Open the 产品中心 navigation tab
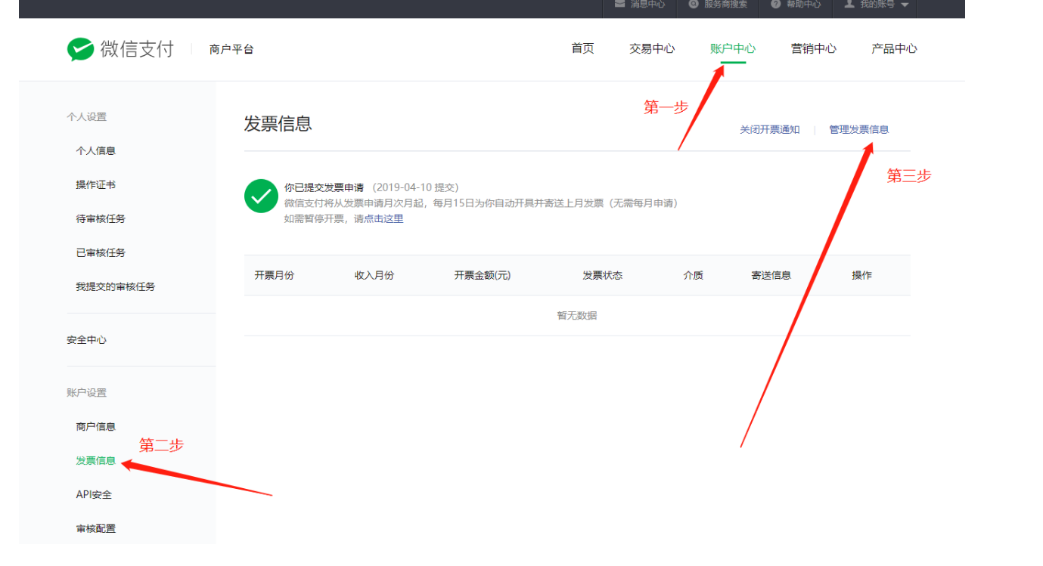Image resolution: width=1043 pixels, height=566 pixels. click(894, 48)
